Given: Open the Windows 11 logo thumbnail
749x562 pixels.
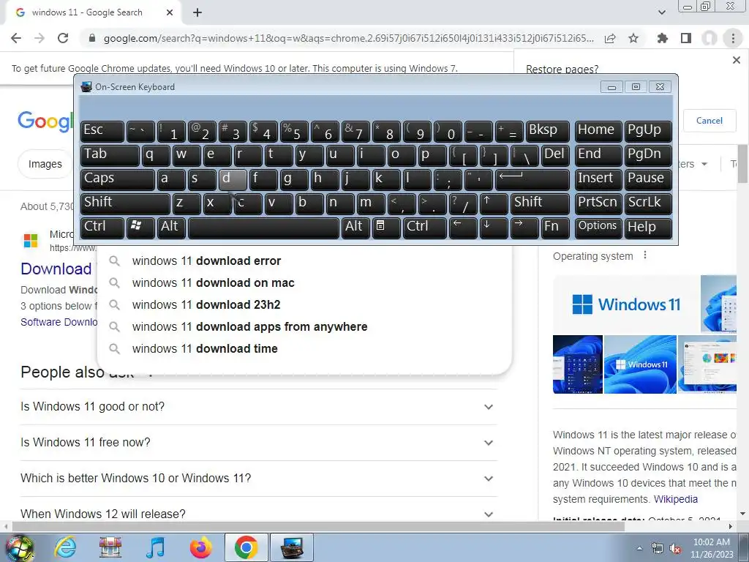Looking at the screenshot, I should click(626, 304).
